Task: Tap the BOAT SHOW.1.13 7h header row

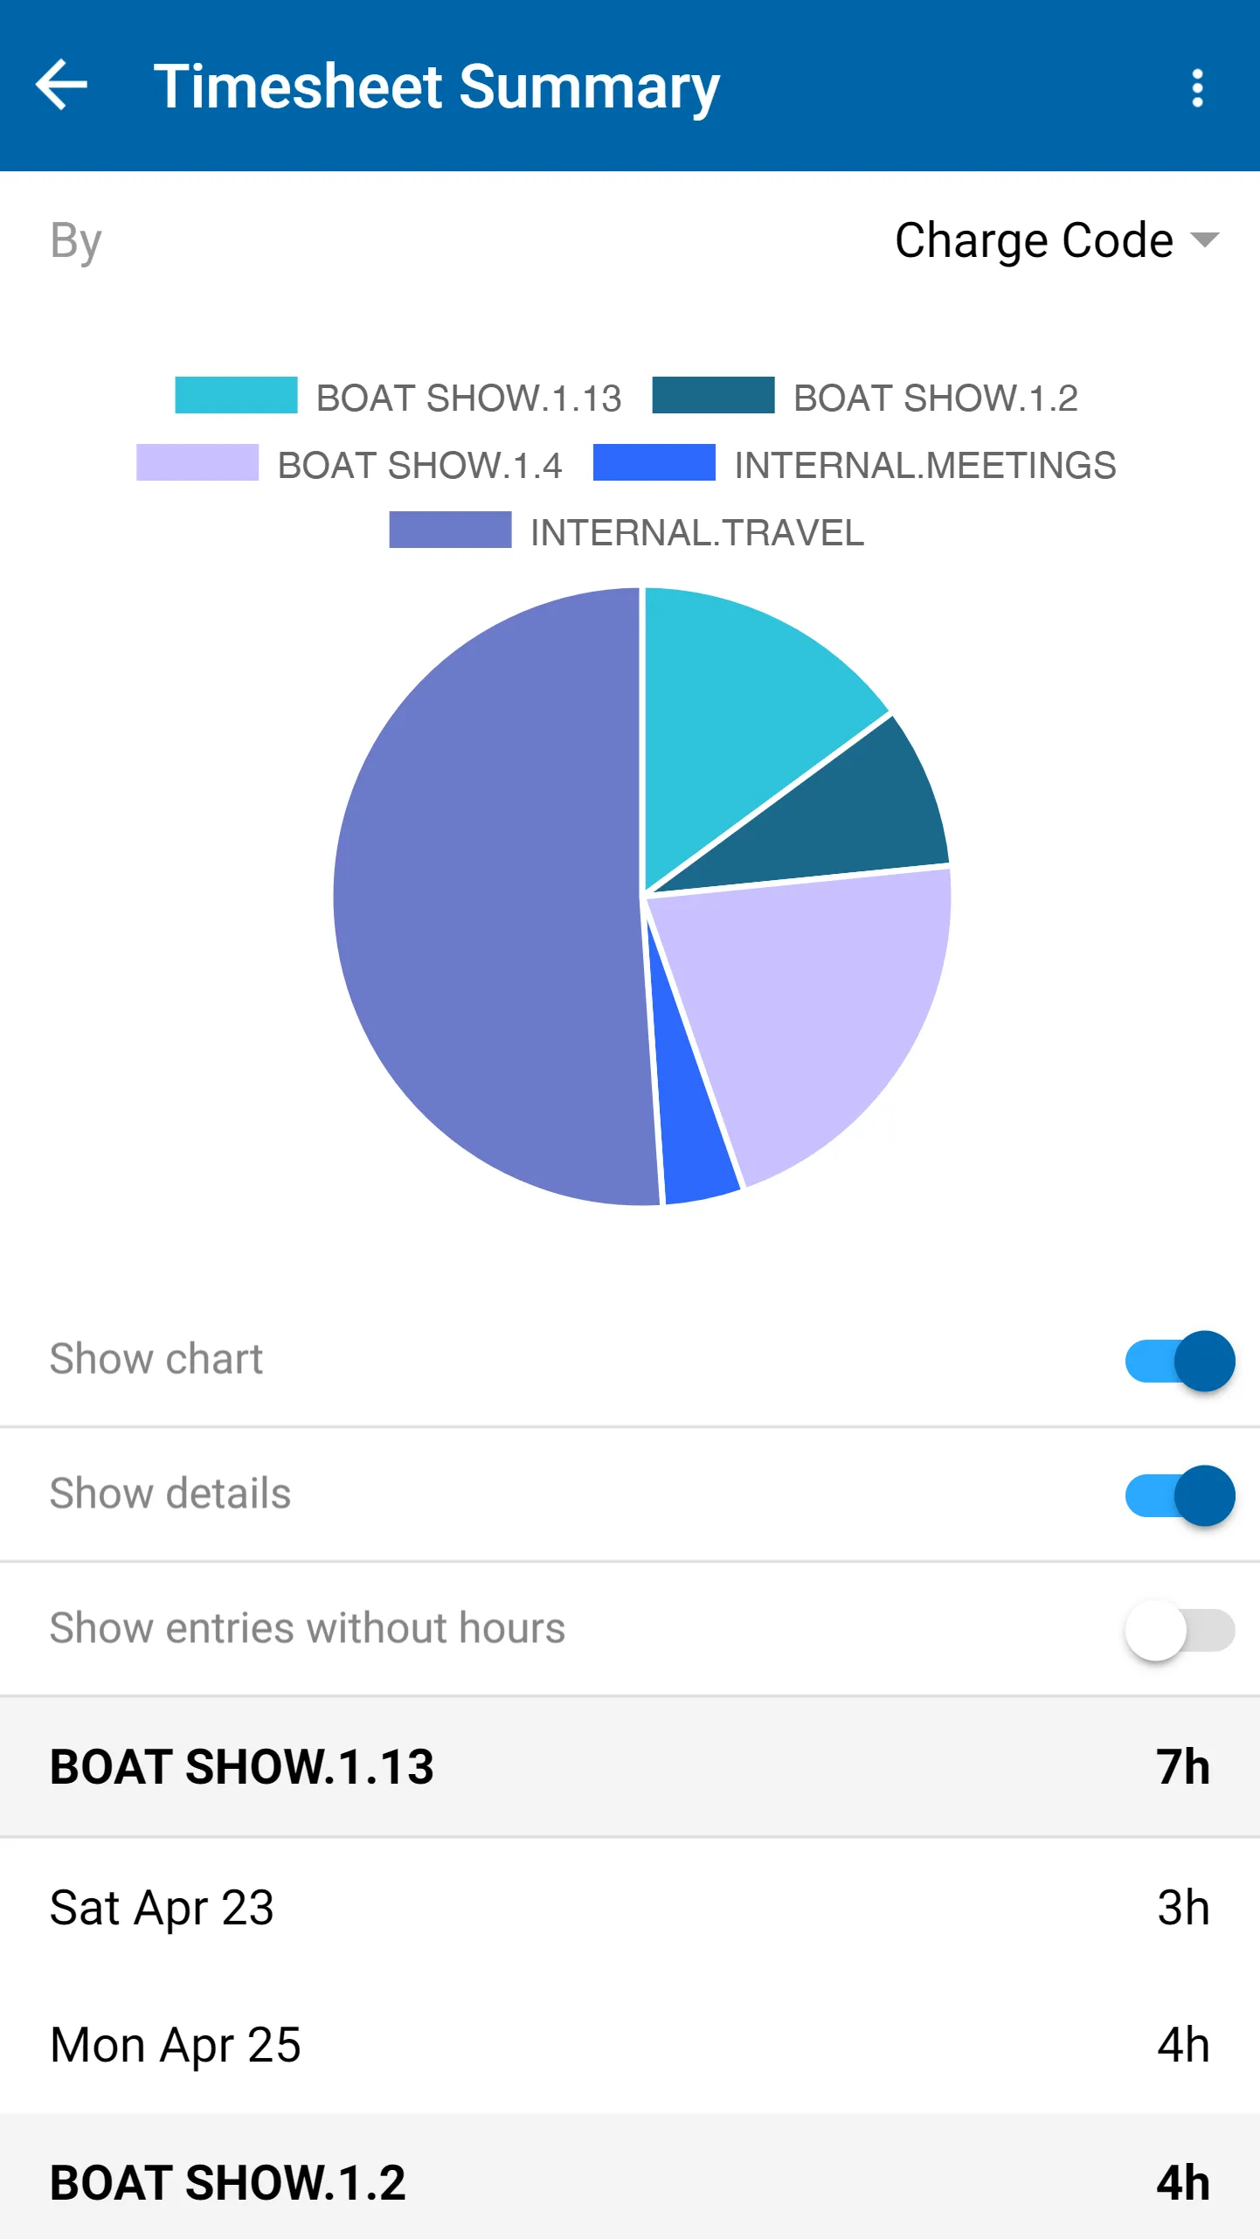Action: click(x=630, y=1766)
